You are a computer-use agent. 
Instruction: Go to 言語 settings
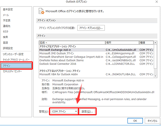click(5, 43)
